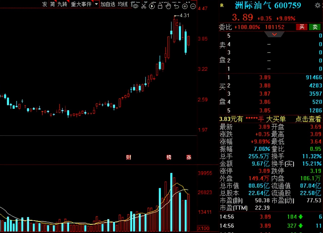
Task: Collapse the order book using the down arrow
Action: (274, 34)
